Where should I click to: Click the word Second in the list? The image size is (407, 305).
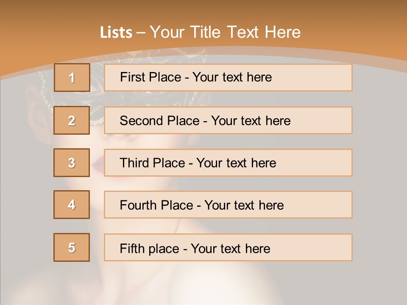coord(142,121)
